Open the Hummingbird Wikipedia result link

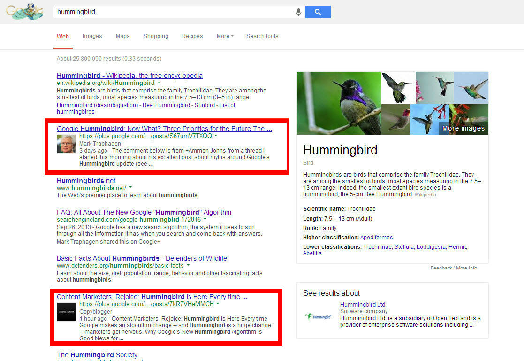coord(129,76)
